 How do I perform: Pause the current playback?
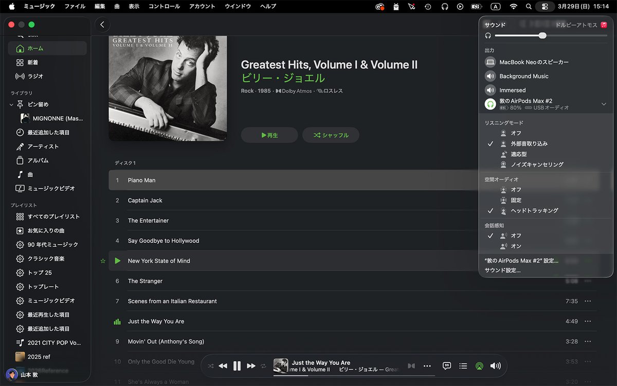point(237,366)
